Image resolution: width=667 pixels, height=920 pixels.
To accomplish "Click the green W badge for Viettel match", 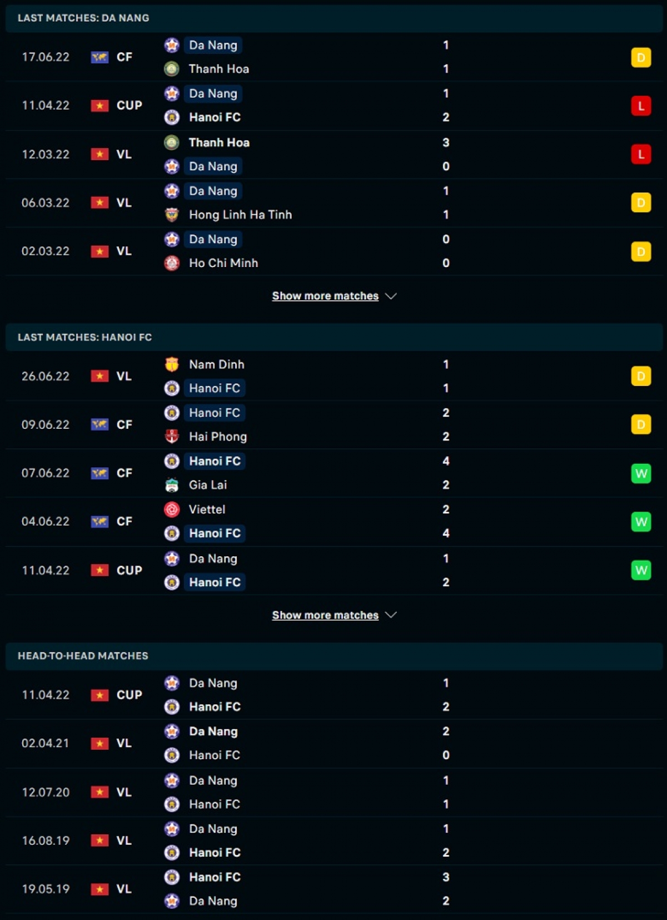I will click(641, 522).
